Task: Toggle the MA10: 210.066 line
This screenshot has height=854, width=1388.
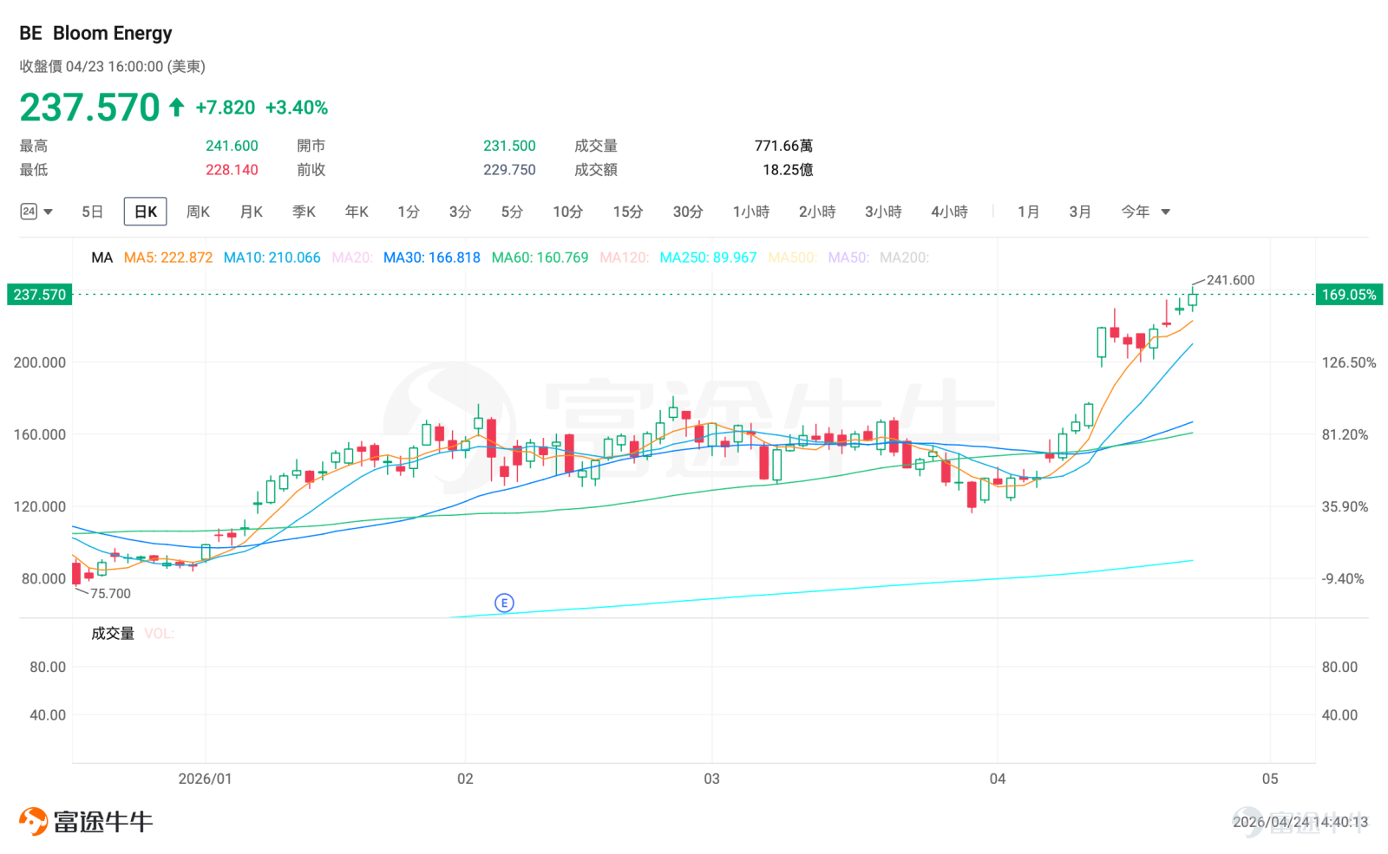Action: [272, 258]
